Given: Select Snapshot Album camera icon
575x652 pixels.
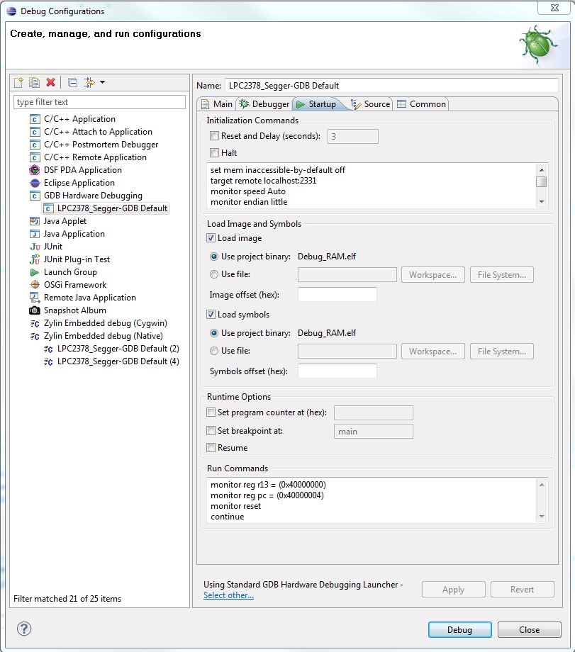Looking at the screenshot, I should tap(35, 310).
